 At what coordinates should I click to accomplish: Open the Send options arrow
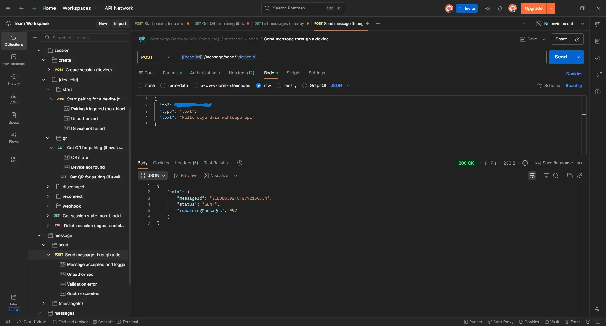(578, 57)
